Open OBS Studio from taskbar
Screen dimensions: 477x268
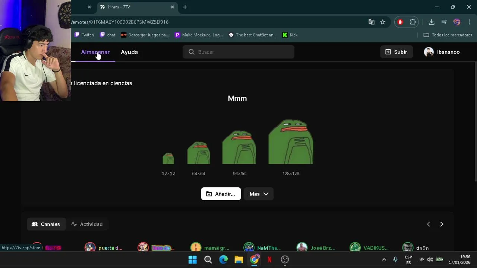pos(285,259)
